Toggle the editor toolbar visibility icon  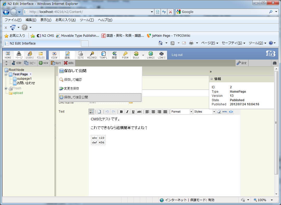pyautogui.click(x=91, y=112)
